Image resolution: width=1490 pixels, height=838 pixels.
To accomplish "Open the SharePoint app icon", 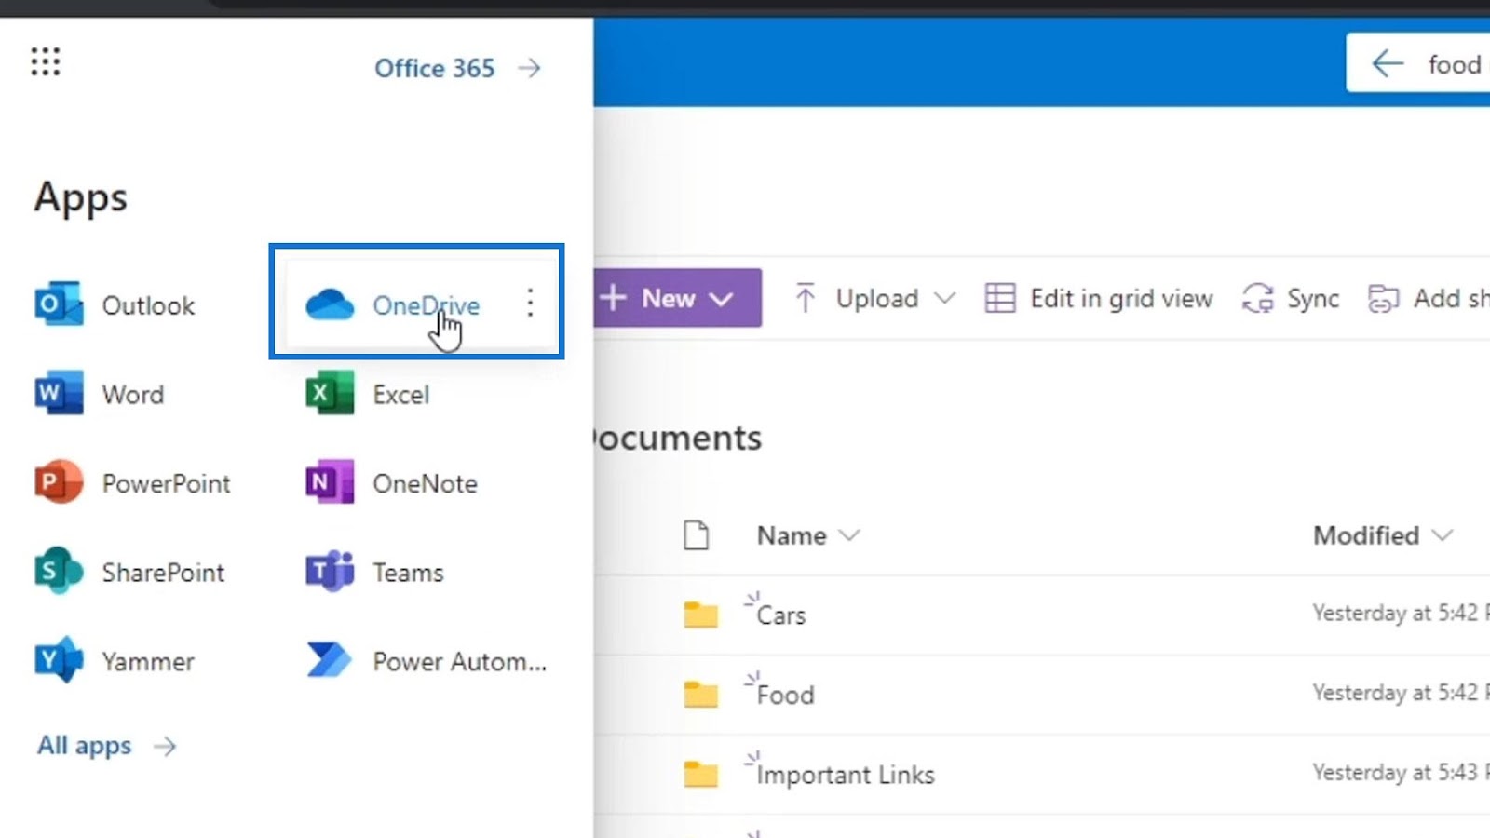I will coord(58,571).
